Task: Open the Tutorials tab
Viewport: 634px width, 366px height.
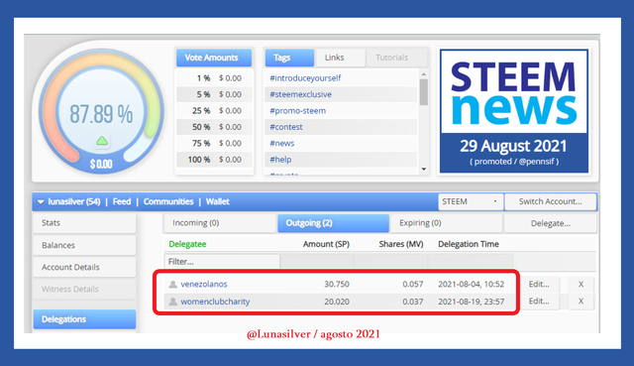Action: pyautogui.click(x=396, y=58)
